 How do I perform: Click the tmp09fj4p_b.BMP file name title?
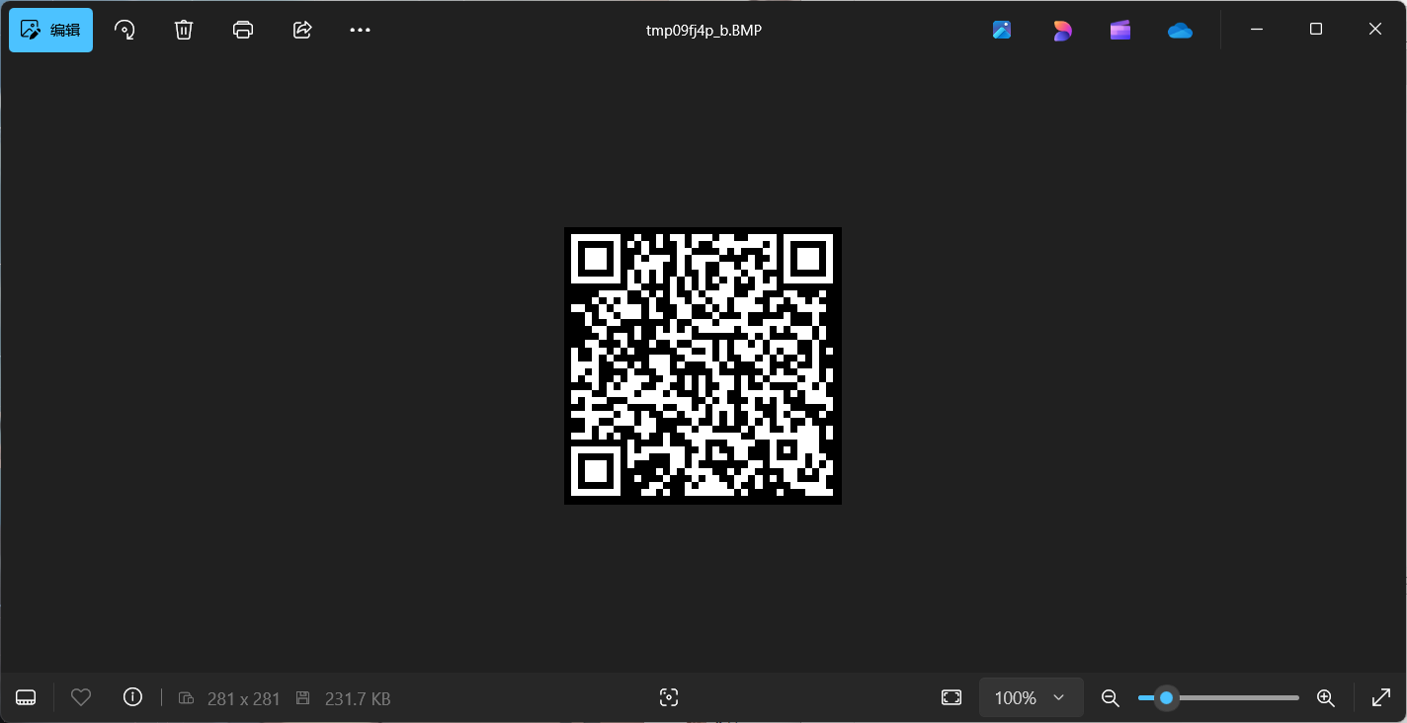(x=703, y=30)
